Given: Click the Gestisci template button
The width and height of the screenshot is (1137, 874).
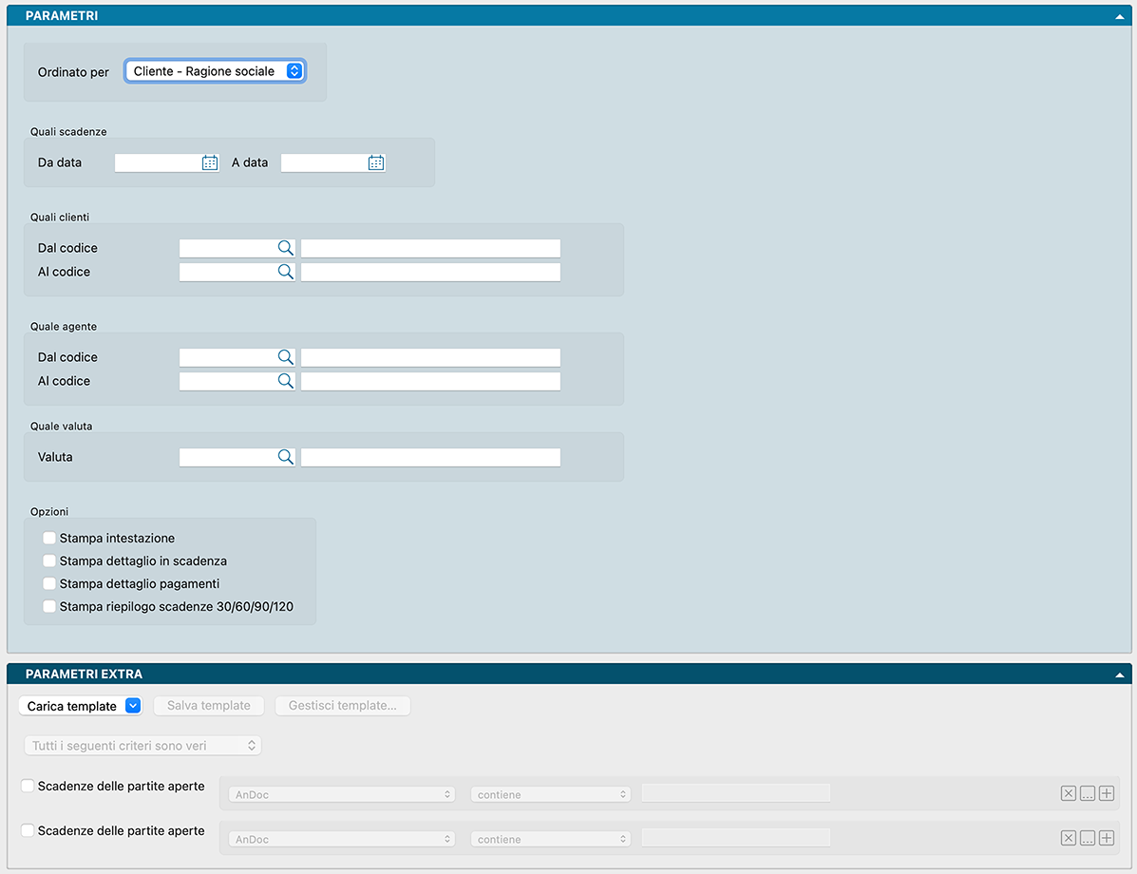Looking at the screenshot, I should pos(342,706).
